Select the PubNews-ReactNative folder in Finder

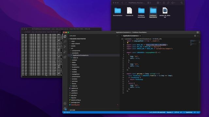(153, 13)
